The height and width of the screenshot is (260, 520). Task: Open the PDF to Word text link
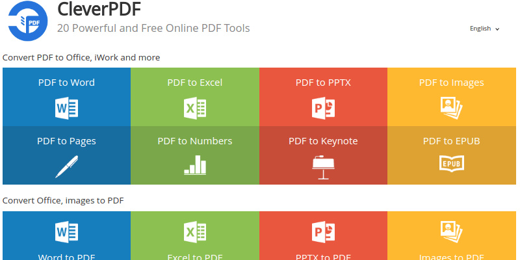pos(66,83)
